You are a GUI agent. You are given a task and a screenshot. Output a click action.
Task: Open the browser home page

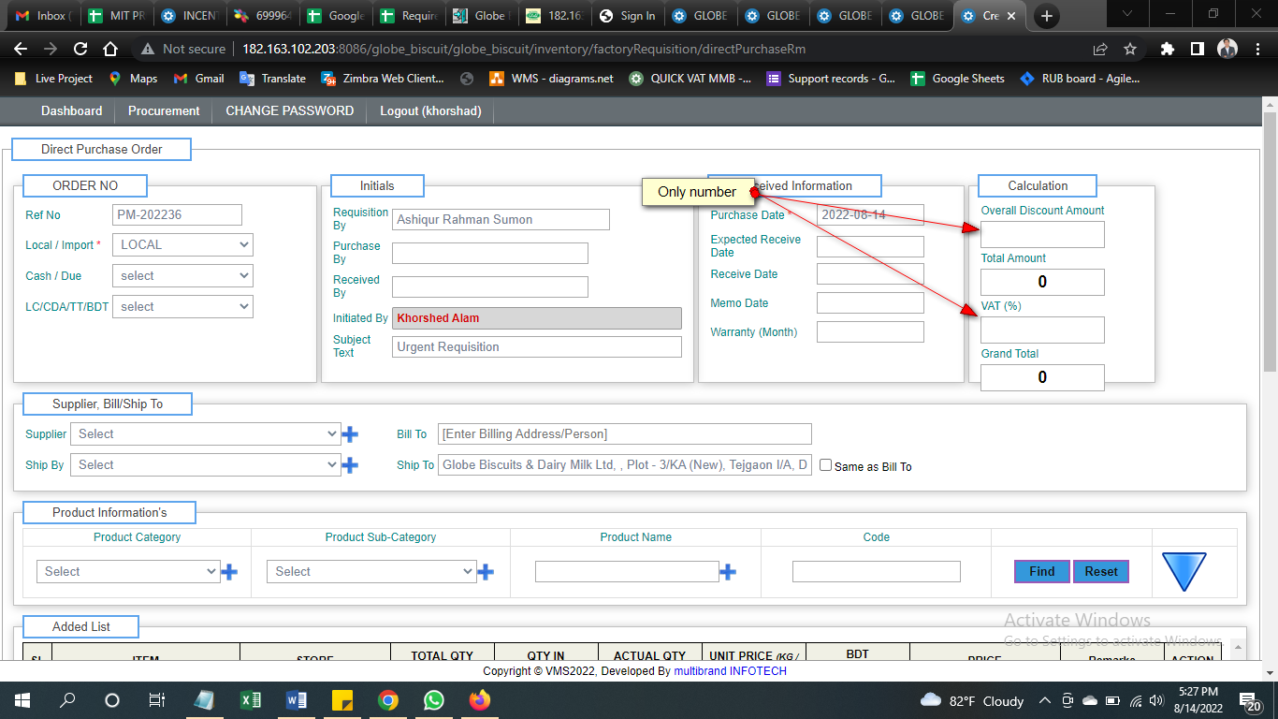110,49
